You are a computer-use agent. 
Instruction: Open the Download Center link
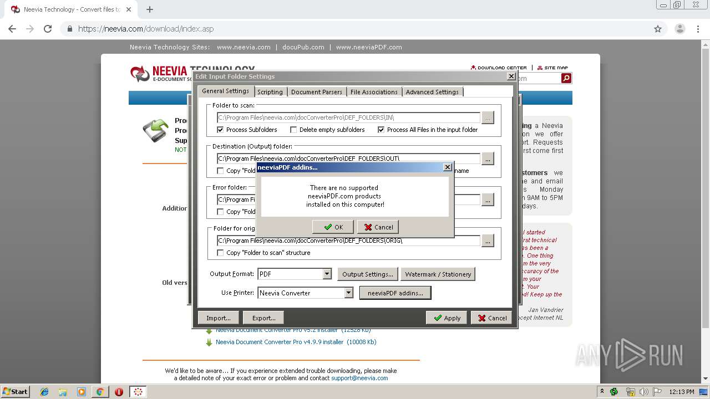click(x=499, y=68)
